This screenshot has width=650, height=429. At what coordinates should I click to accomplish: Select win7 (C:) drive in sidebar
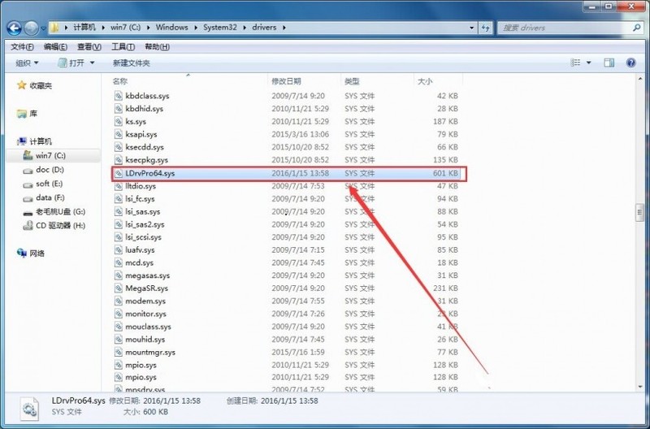point(45,155)
